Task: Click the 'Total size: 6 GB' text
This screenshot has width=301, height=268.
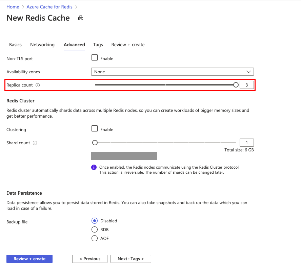Action: 239,150
